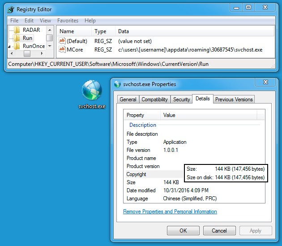Select the RADAR folder icon
Image resolution: width=282 pixels, height=246 pixels.
pos(17,30)
